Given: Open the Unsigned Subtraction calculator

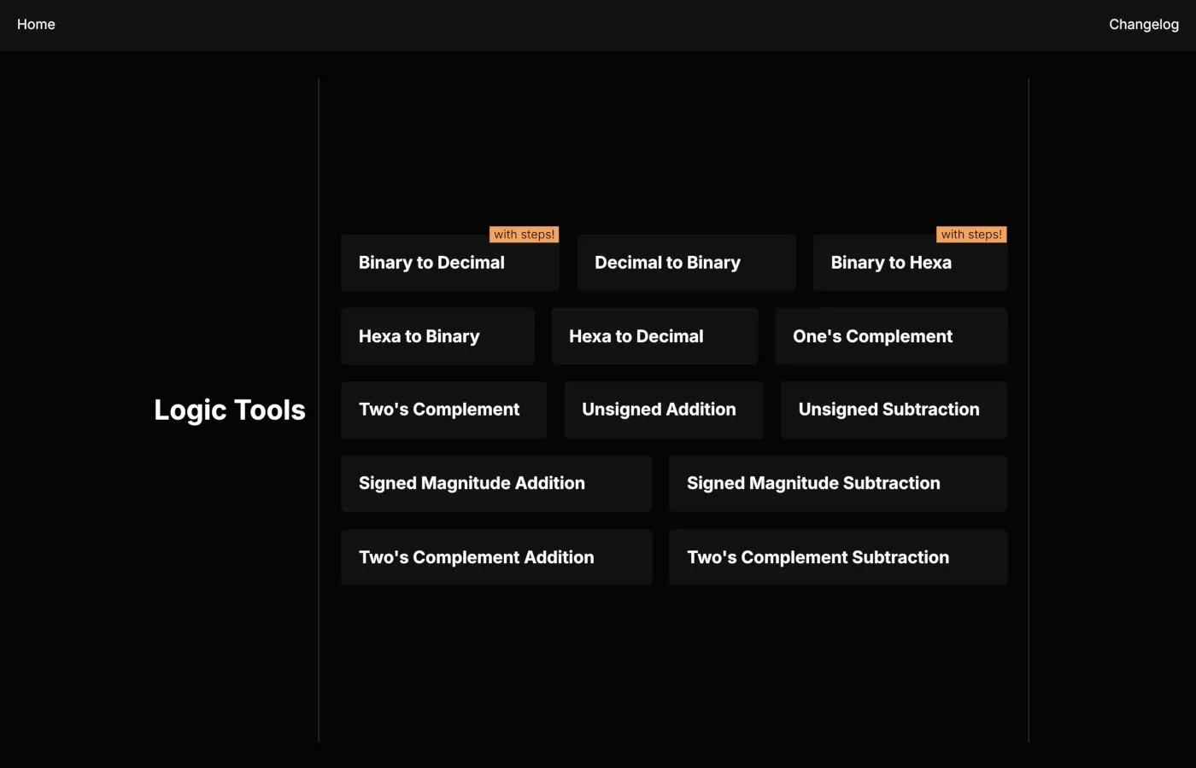Looking at the screenshot, I should pyautogui.click(x=894, y=410).
